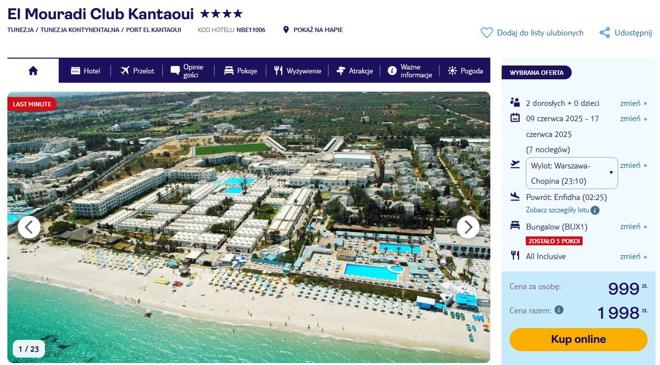Click the main aerial hotel photo

(249, 227)
